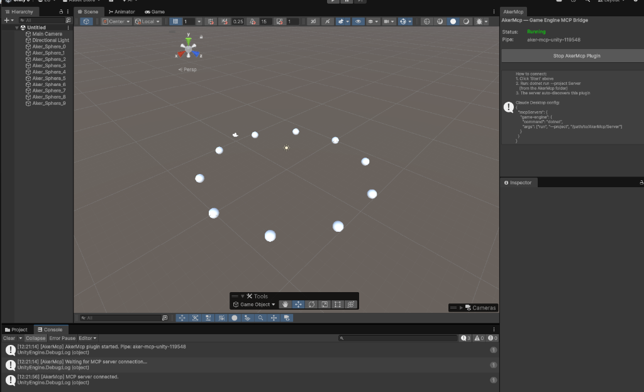Collapse the Untitled scene in Hierarchy
This screenshot has height=392, width=644.
click(17, 28)
